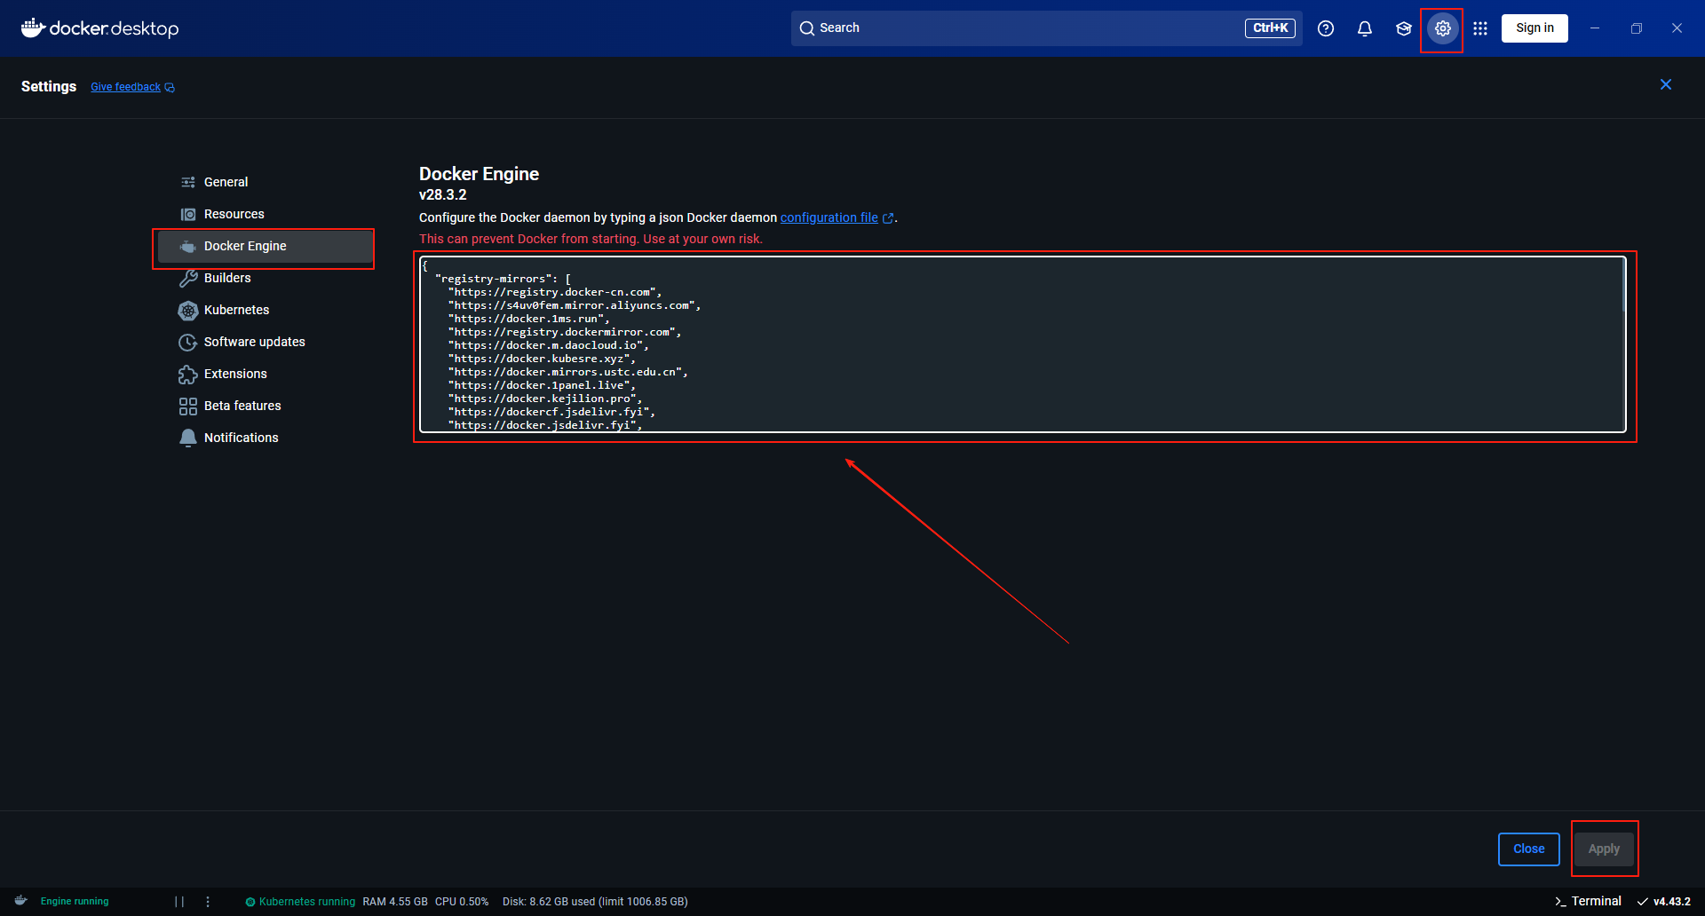Click the Settings gear icon

pyautogui.click(x=1443, y=28)
